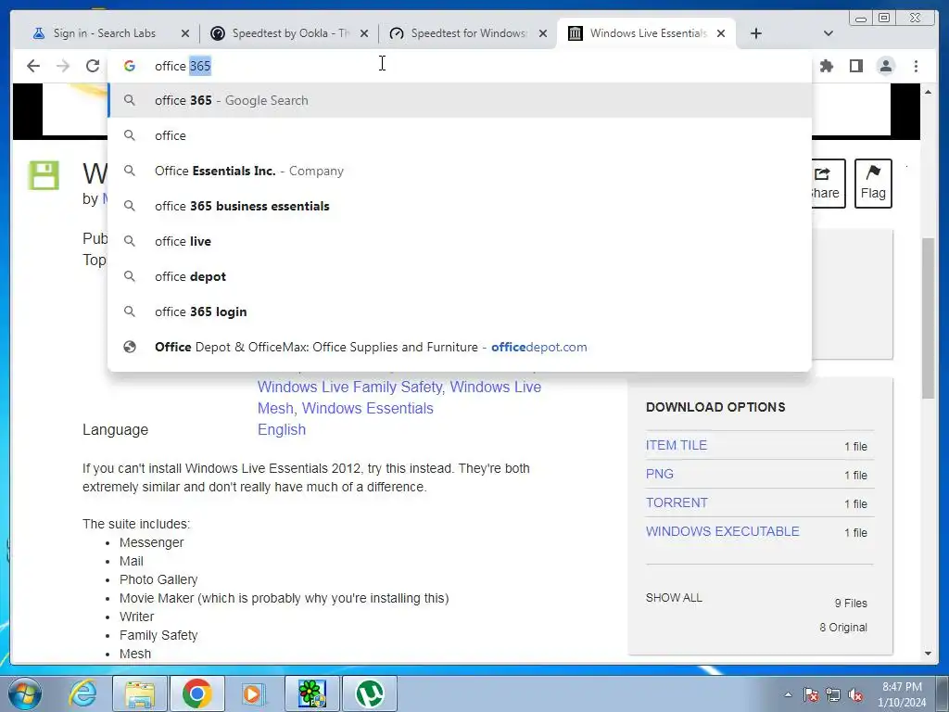Open the ICQ flower taskbar icon
This screenshot has height=712, width=949.
pos(311,693)
